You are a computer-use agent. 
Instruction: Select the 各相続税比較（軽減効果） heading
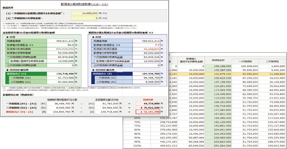(18, 95)
